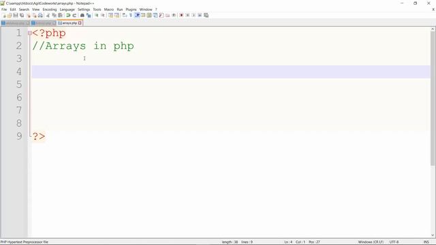This screenshot has width=436, height=245.
Task: Redo the edit via toolbar
Action: click(x=74, y=15)
